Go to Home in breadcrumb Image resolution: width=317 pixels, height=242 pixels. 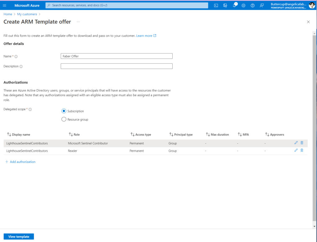point(8,14)
